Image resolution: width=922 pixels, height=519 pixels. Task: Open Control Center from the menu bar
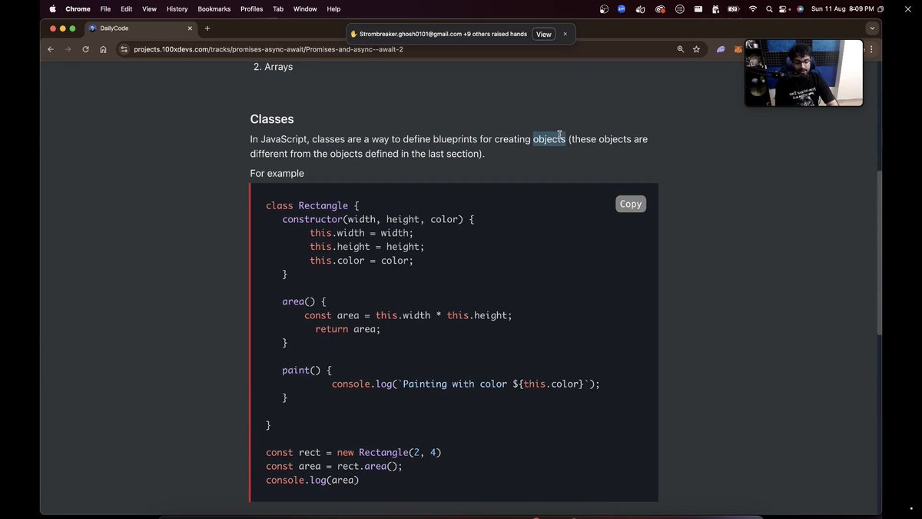(x=783, y=8)
